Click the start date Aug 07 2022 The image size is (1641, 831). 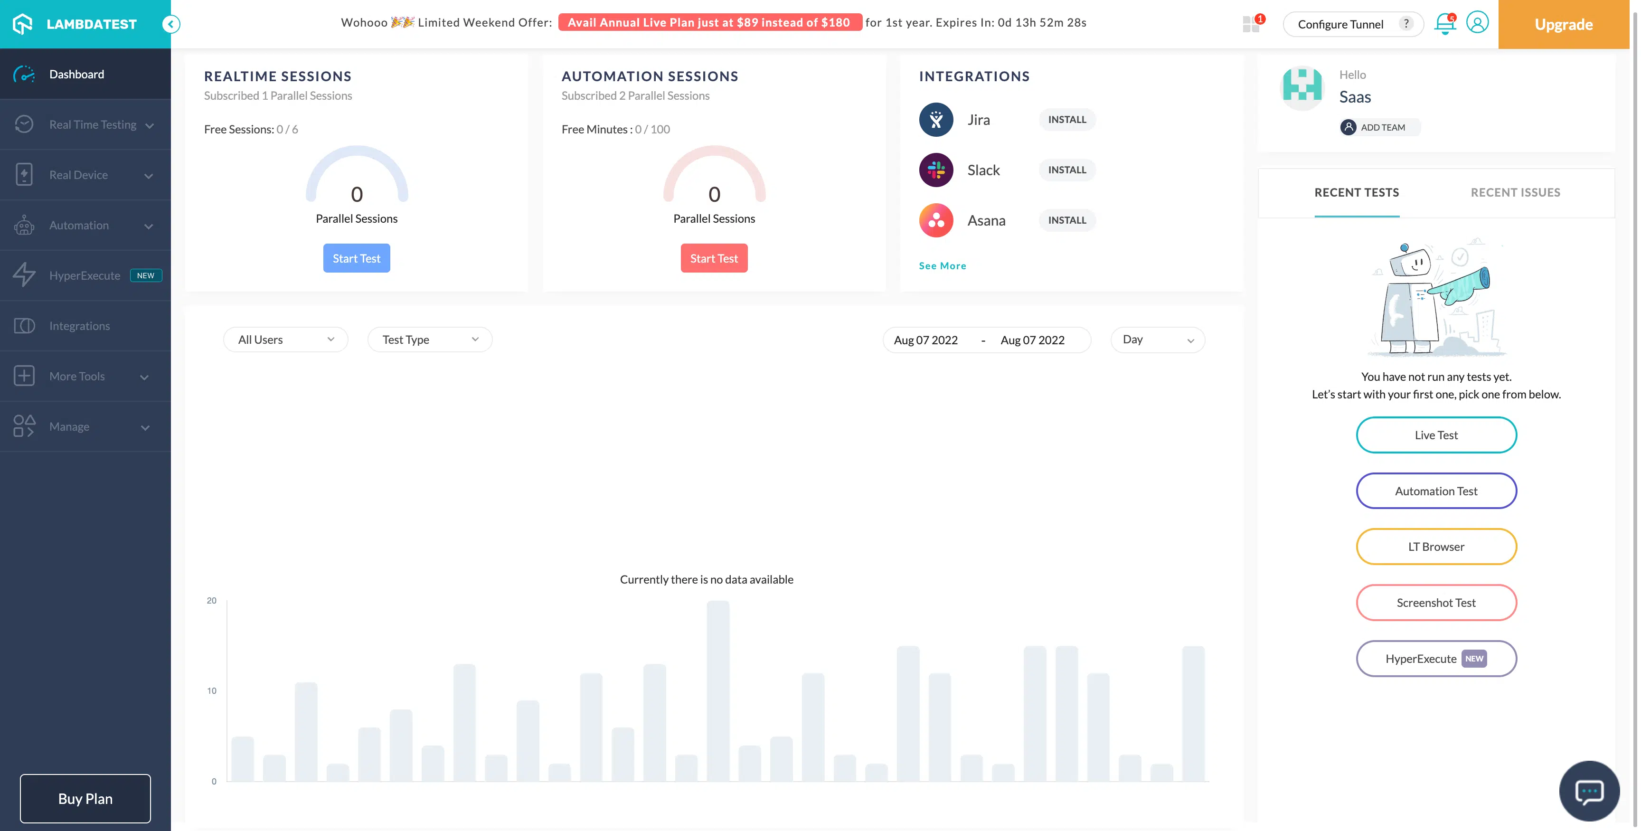click(925, 340)
